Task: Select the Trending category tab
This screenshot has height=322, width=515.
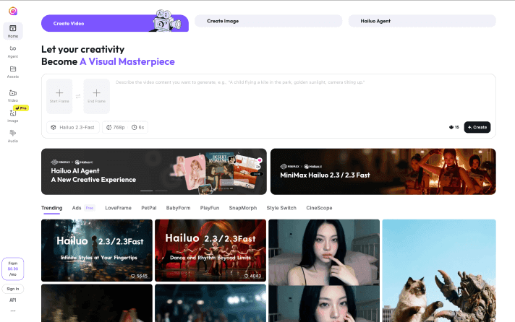Action: coord(51,208)
